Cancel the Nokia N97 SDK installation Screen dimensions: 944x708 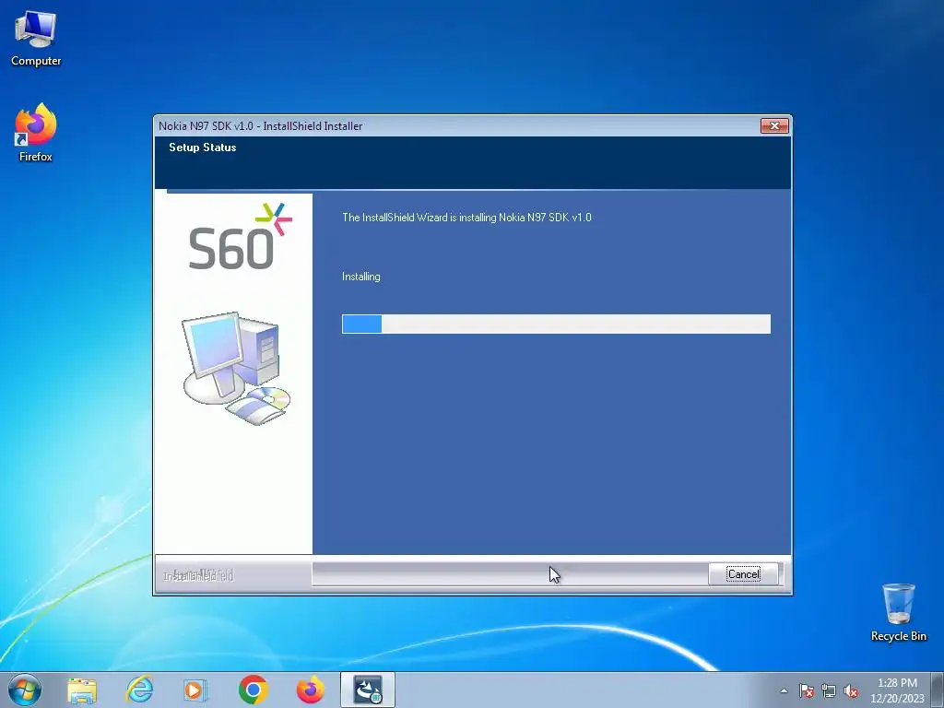[744, 573]
